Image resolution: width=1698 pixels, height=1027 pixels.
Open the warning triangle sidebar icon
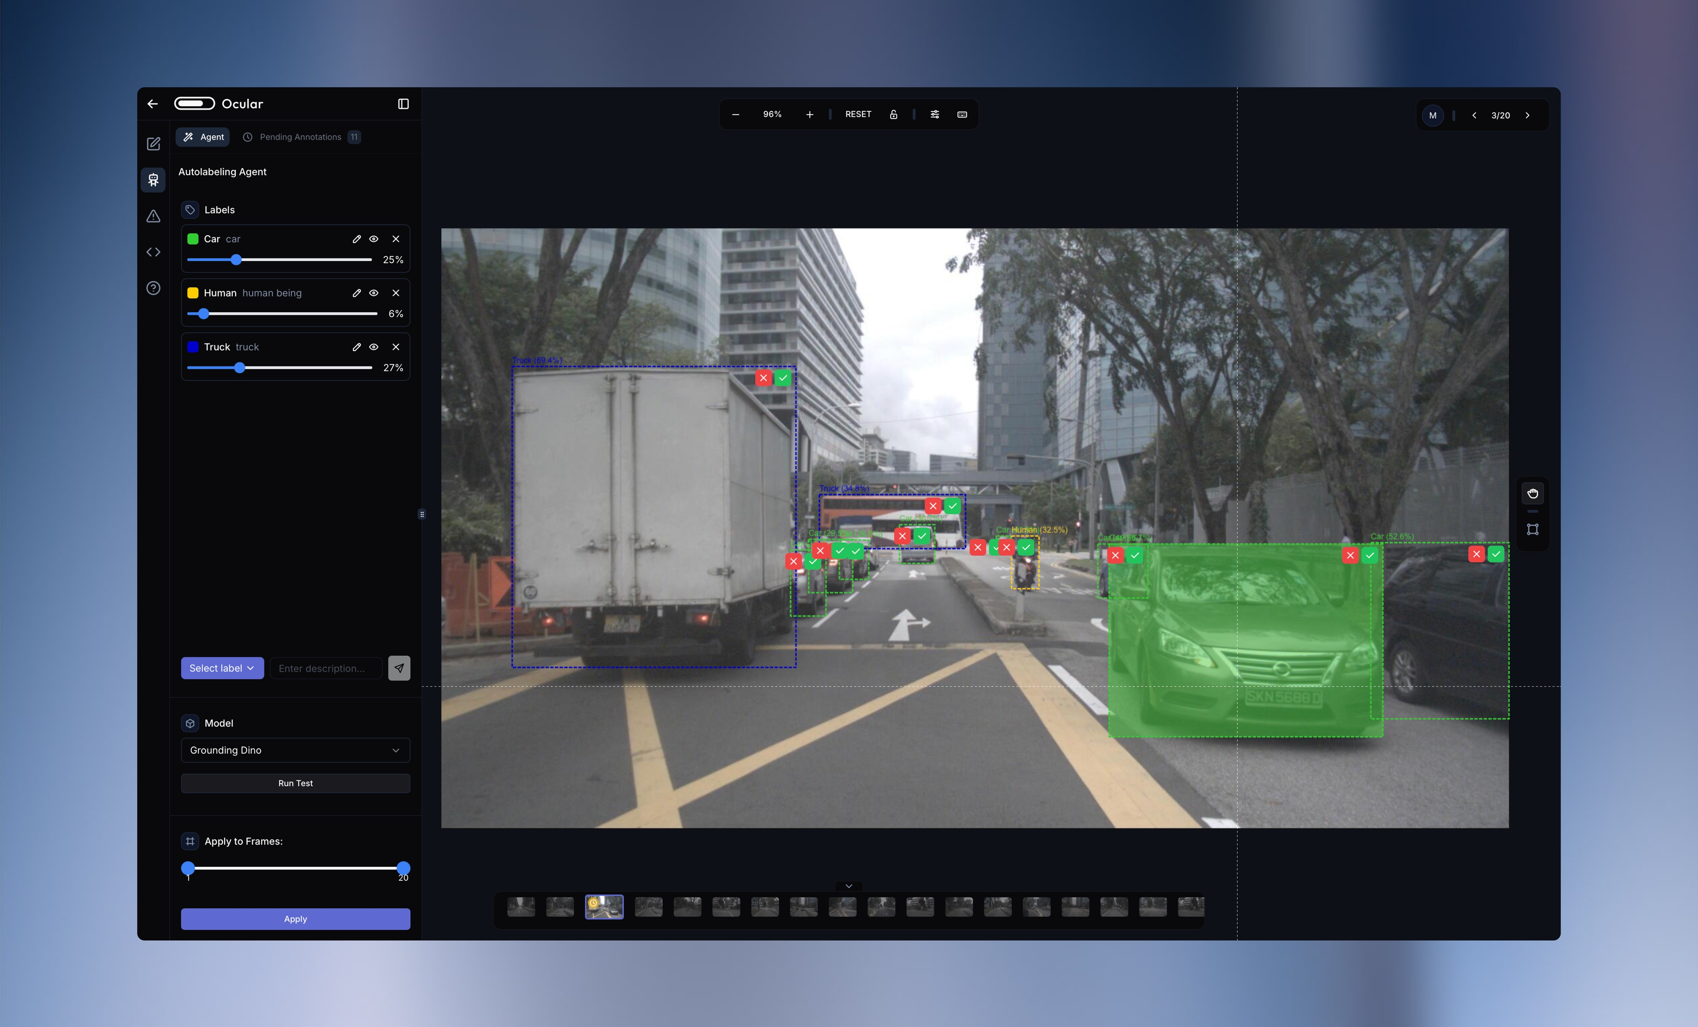click(153, 216)
